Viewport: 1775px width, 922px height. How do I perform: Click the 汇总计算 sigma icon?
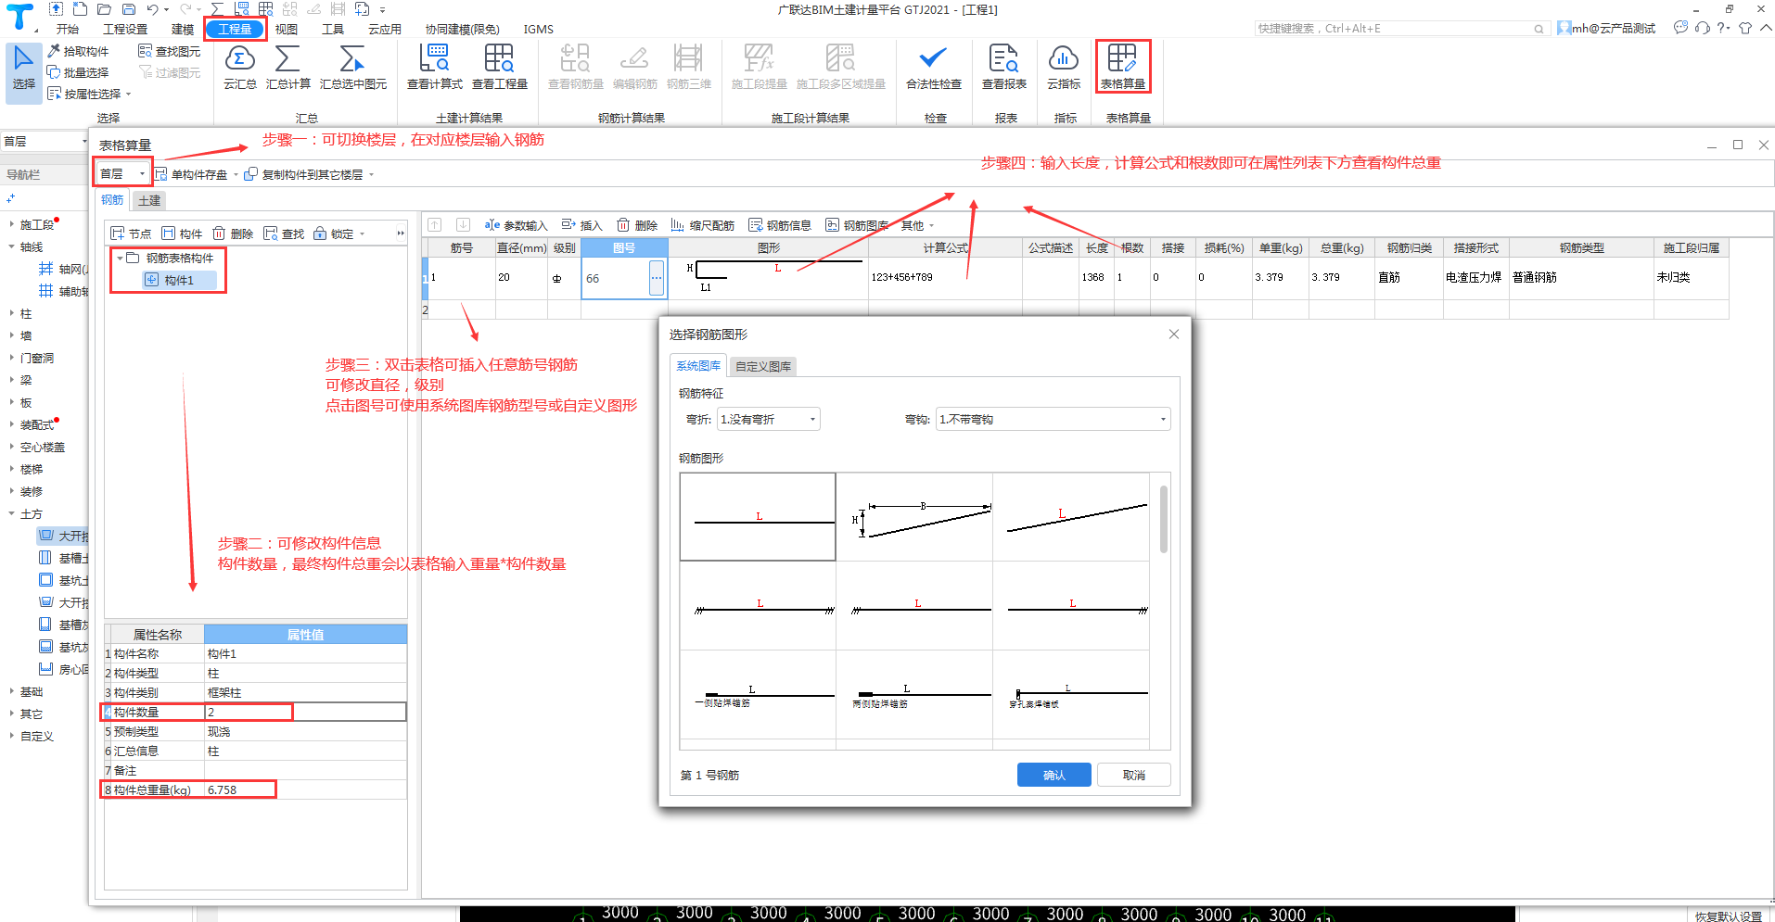[287, 59]
